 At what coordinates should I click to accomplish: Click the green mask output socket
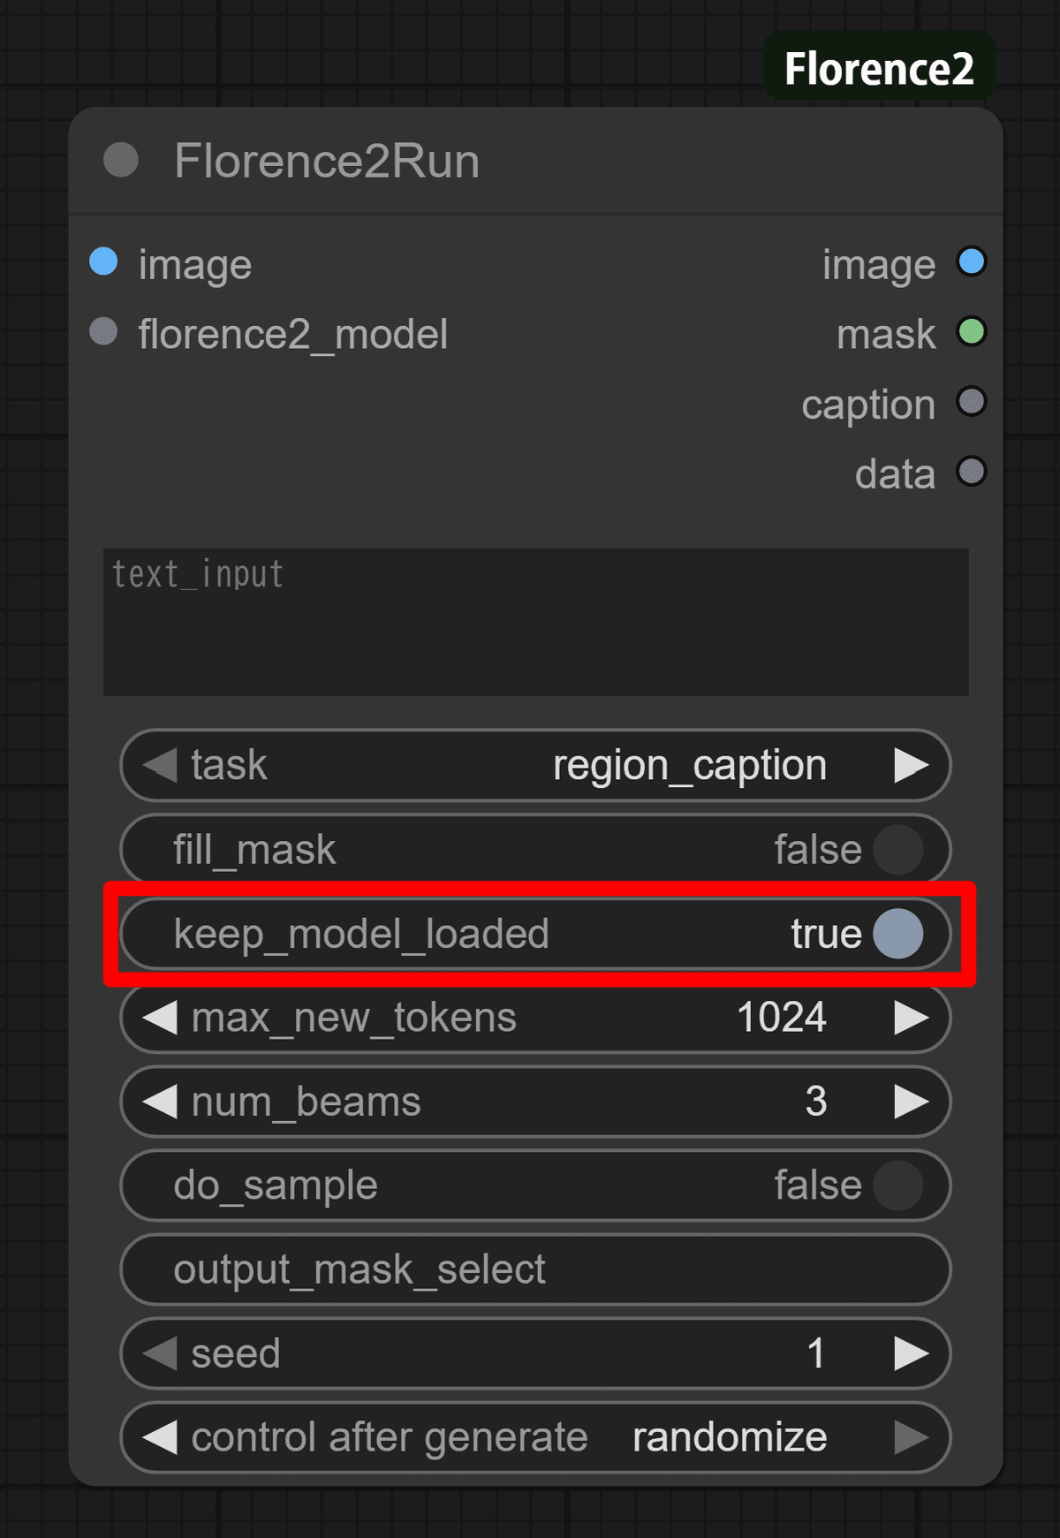point(972,332)
